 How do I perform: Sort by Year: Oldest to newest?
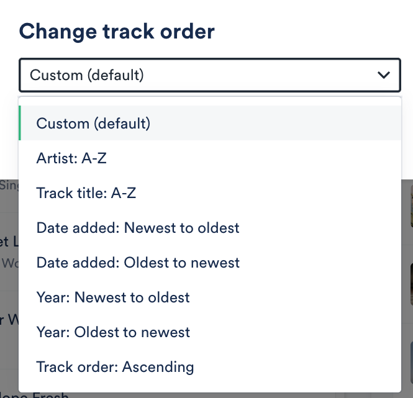pos(113,332)
